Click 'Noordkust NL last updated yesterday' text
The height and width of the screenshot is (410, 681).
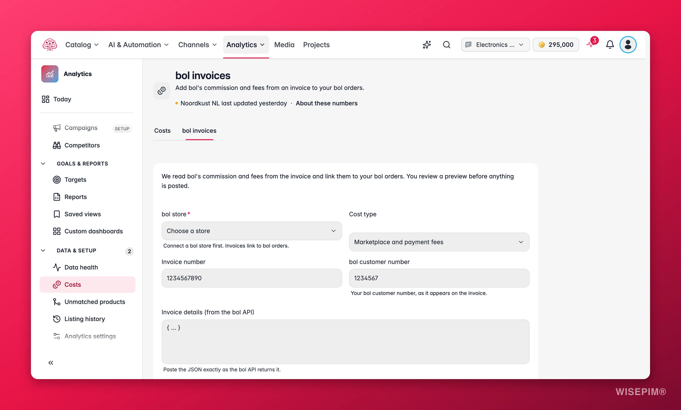pyautogui.click(x=234, y=103)
